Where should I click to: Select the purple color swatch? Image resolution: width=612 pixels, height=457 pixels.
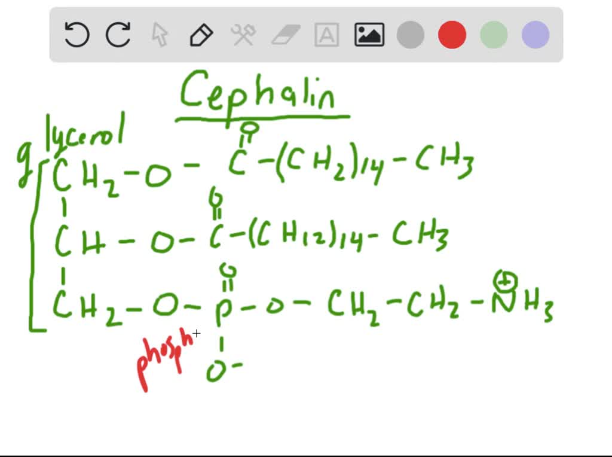534,35
